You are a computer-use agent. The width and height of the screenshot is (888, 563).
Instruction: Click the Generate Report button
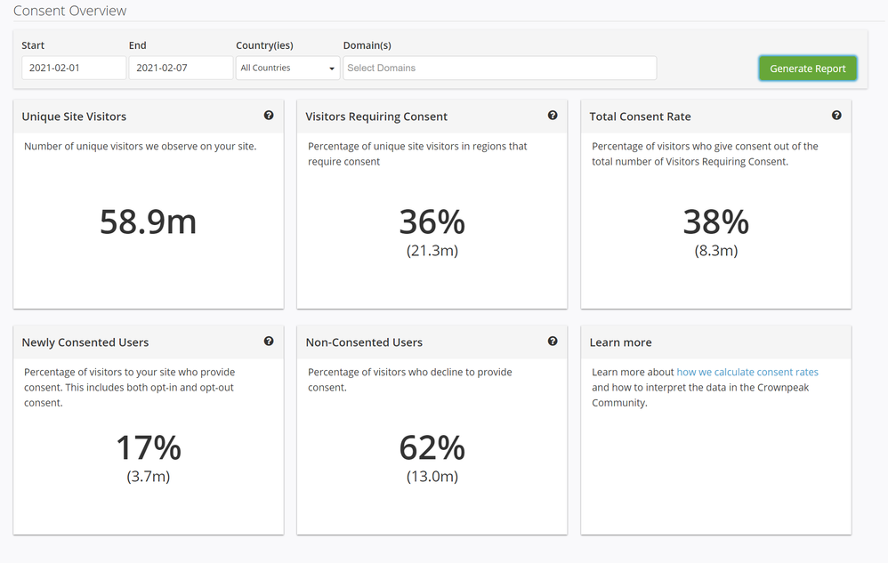808,68
